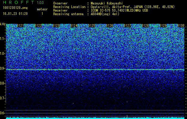Click the meteor count label
Image resolution: width=187 pixels, height=119 pixels.
point(42,9)
